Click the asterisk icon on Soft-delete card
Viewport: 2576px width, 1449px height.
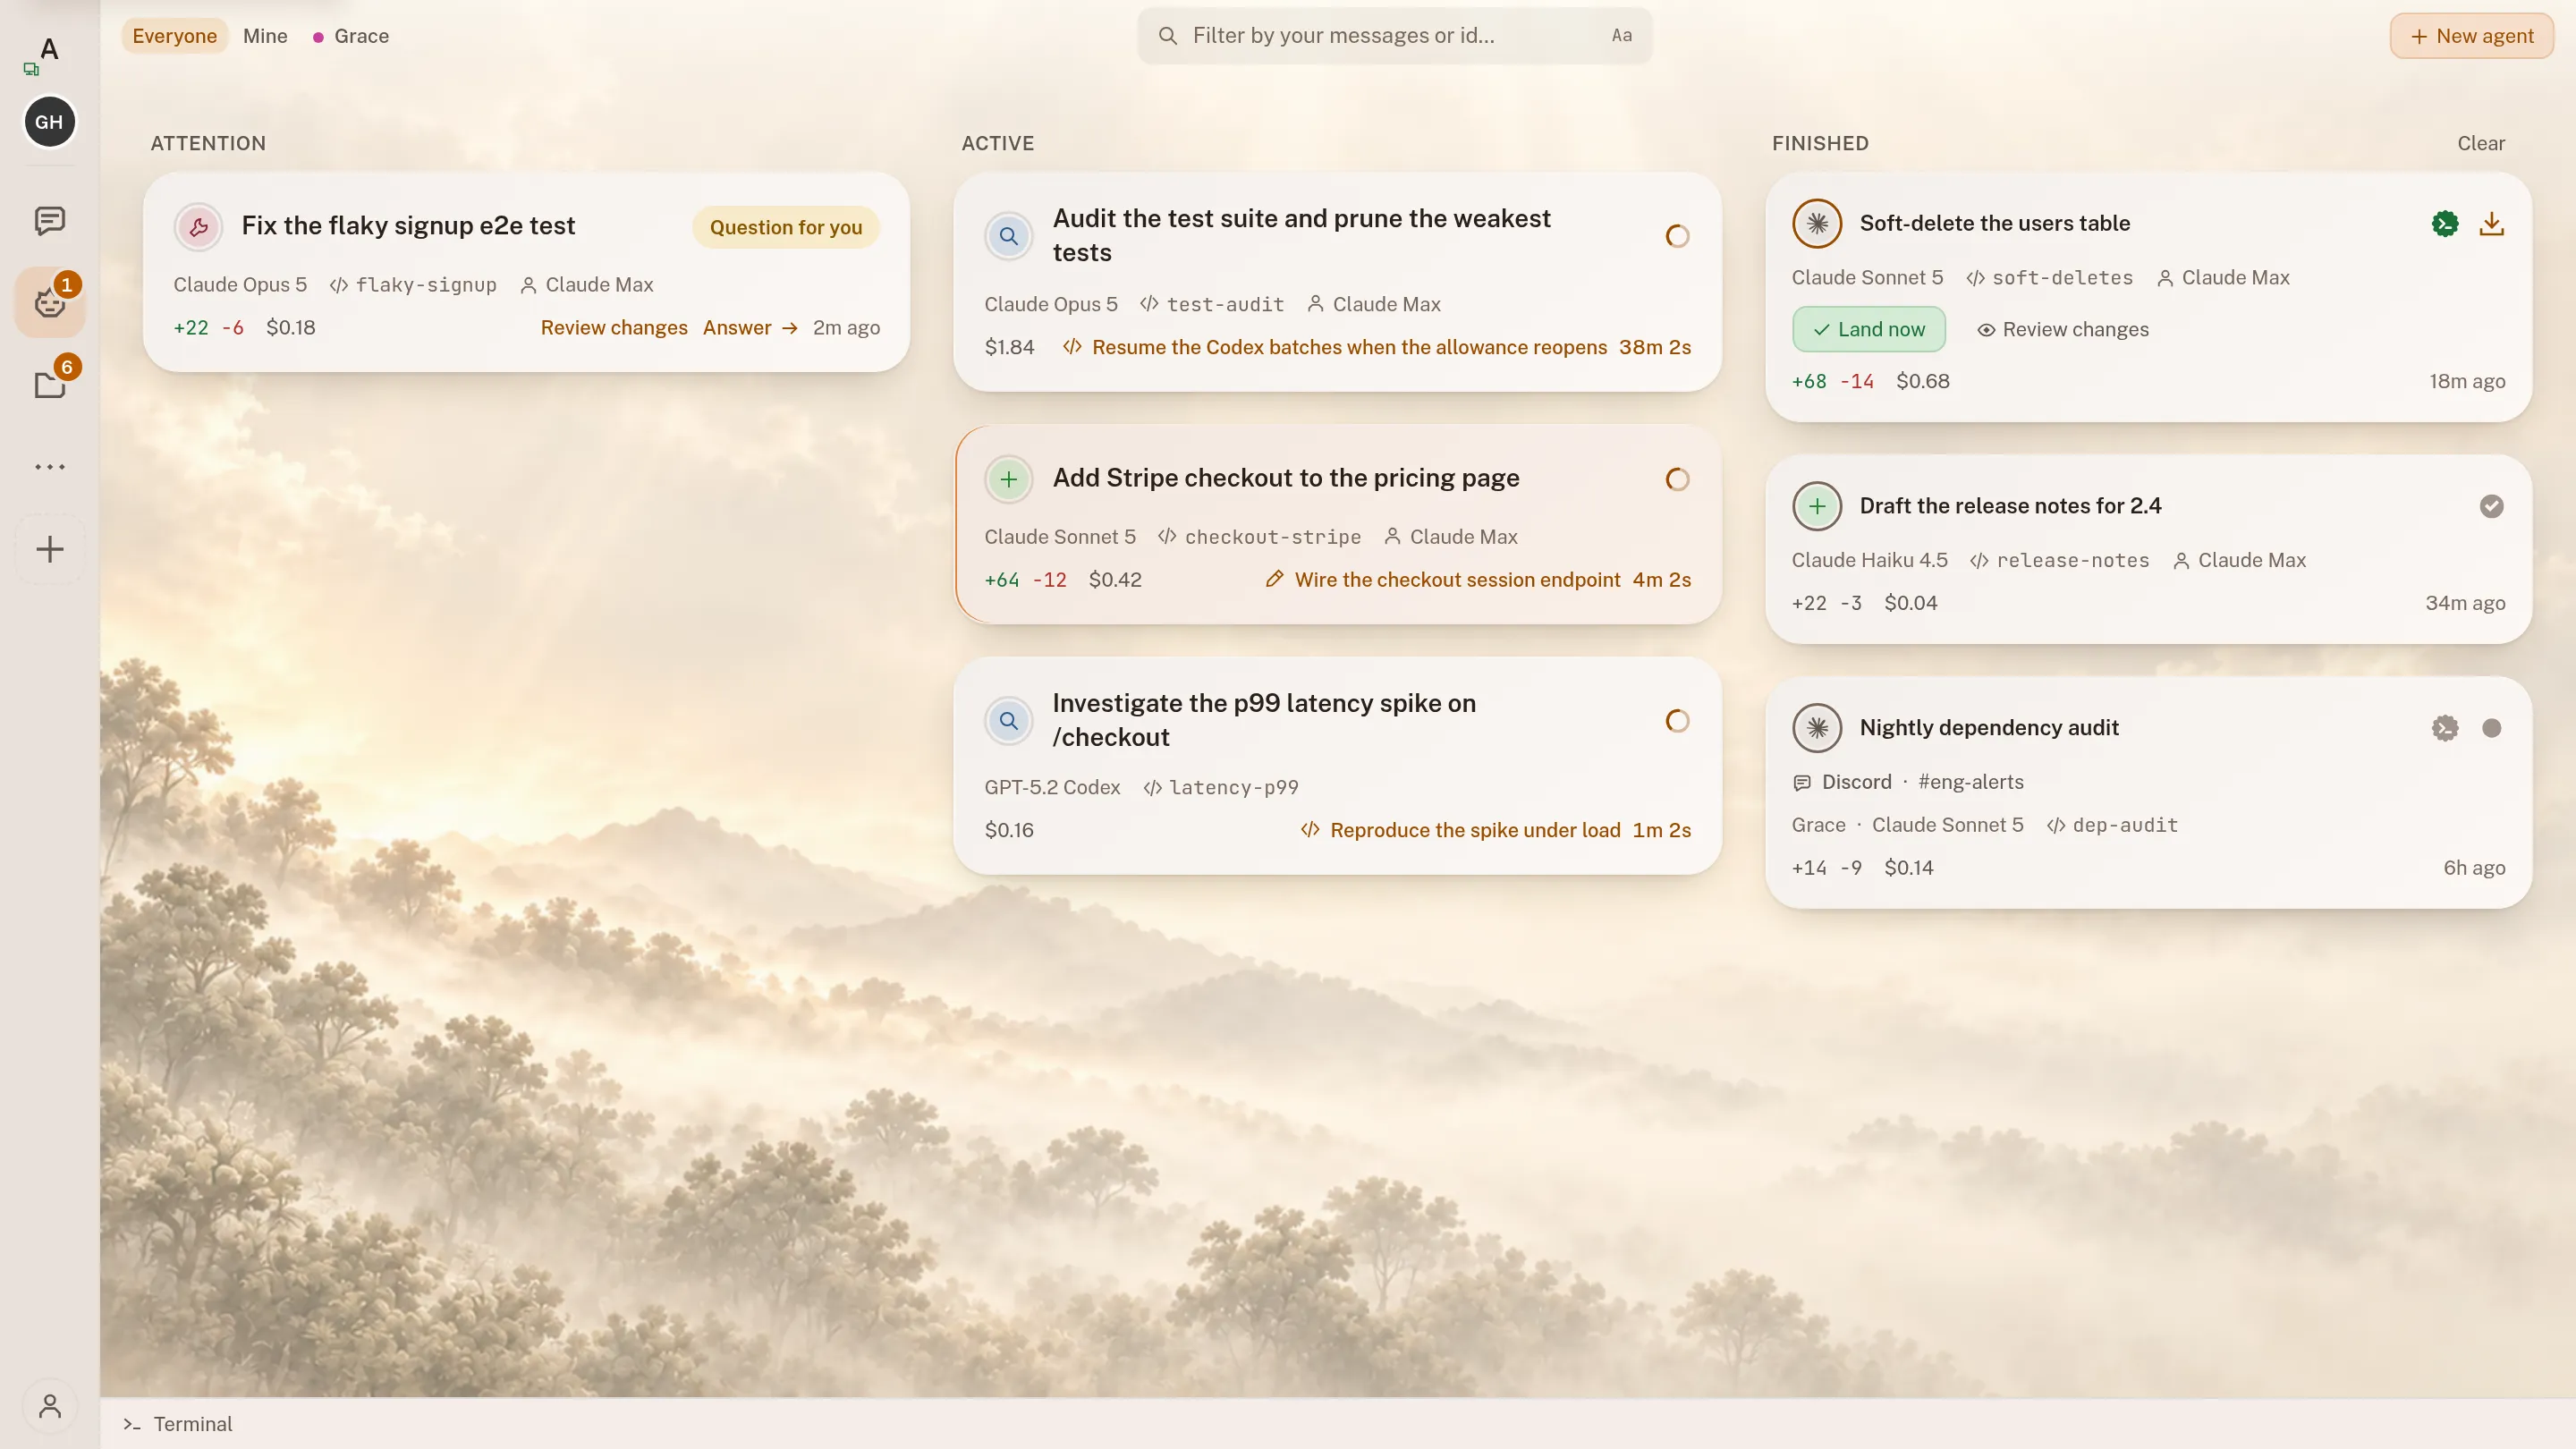(1817, 223)
